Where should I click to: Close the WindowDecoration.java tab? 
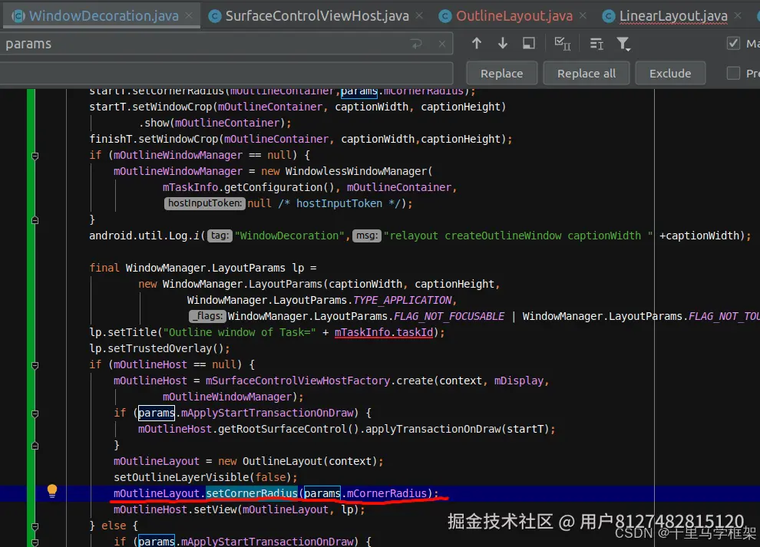coord(189,15)
